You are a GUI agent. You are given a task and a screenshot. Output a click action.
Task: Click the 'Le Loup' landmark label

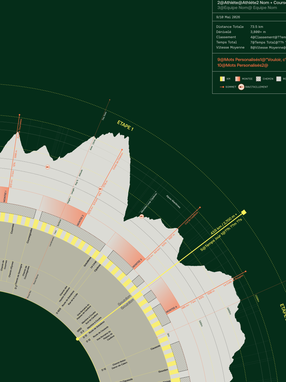click(93, 265)
